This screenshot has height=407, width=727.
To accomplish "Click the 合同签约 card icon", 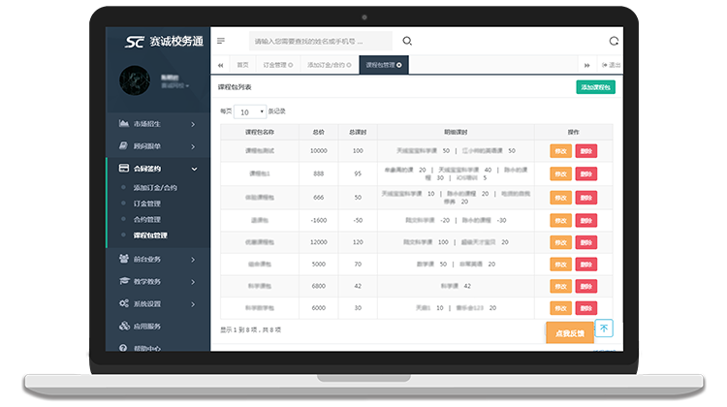I will pos(124,168).
